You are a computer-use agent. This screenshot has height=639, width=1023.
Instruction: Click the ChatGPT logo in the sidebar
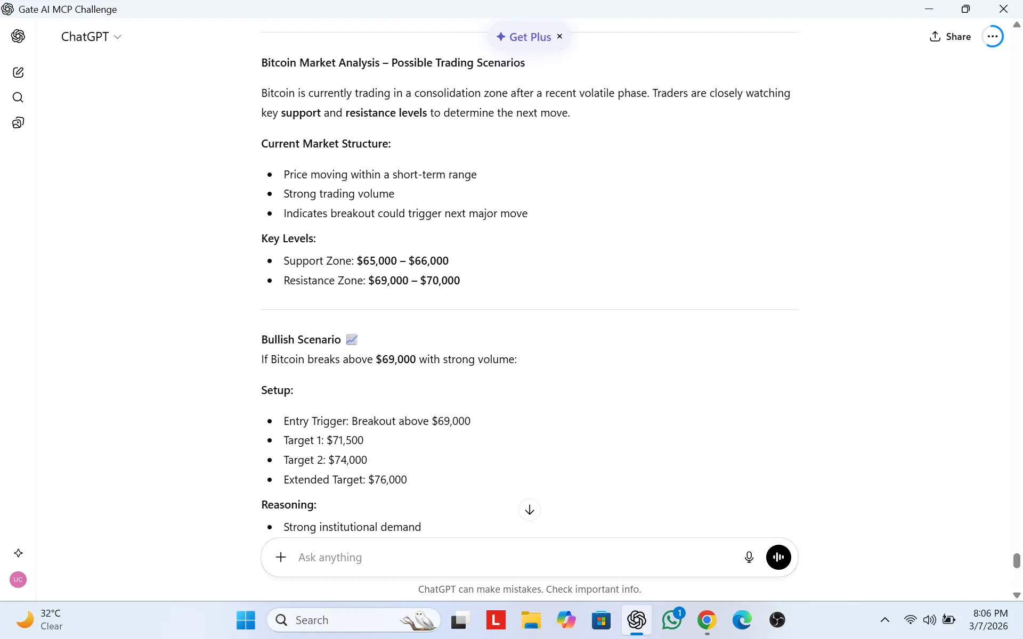click(18, 36)
